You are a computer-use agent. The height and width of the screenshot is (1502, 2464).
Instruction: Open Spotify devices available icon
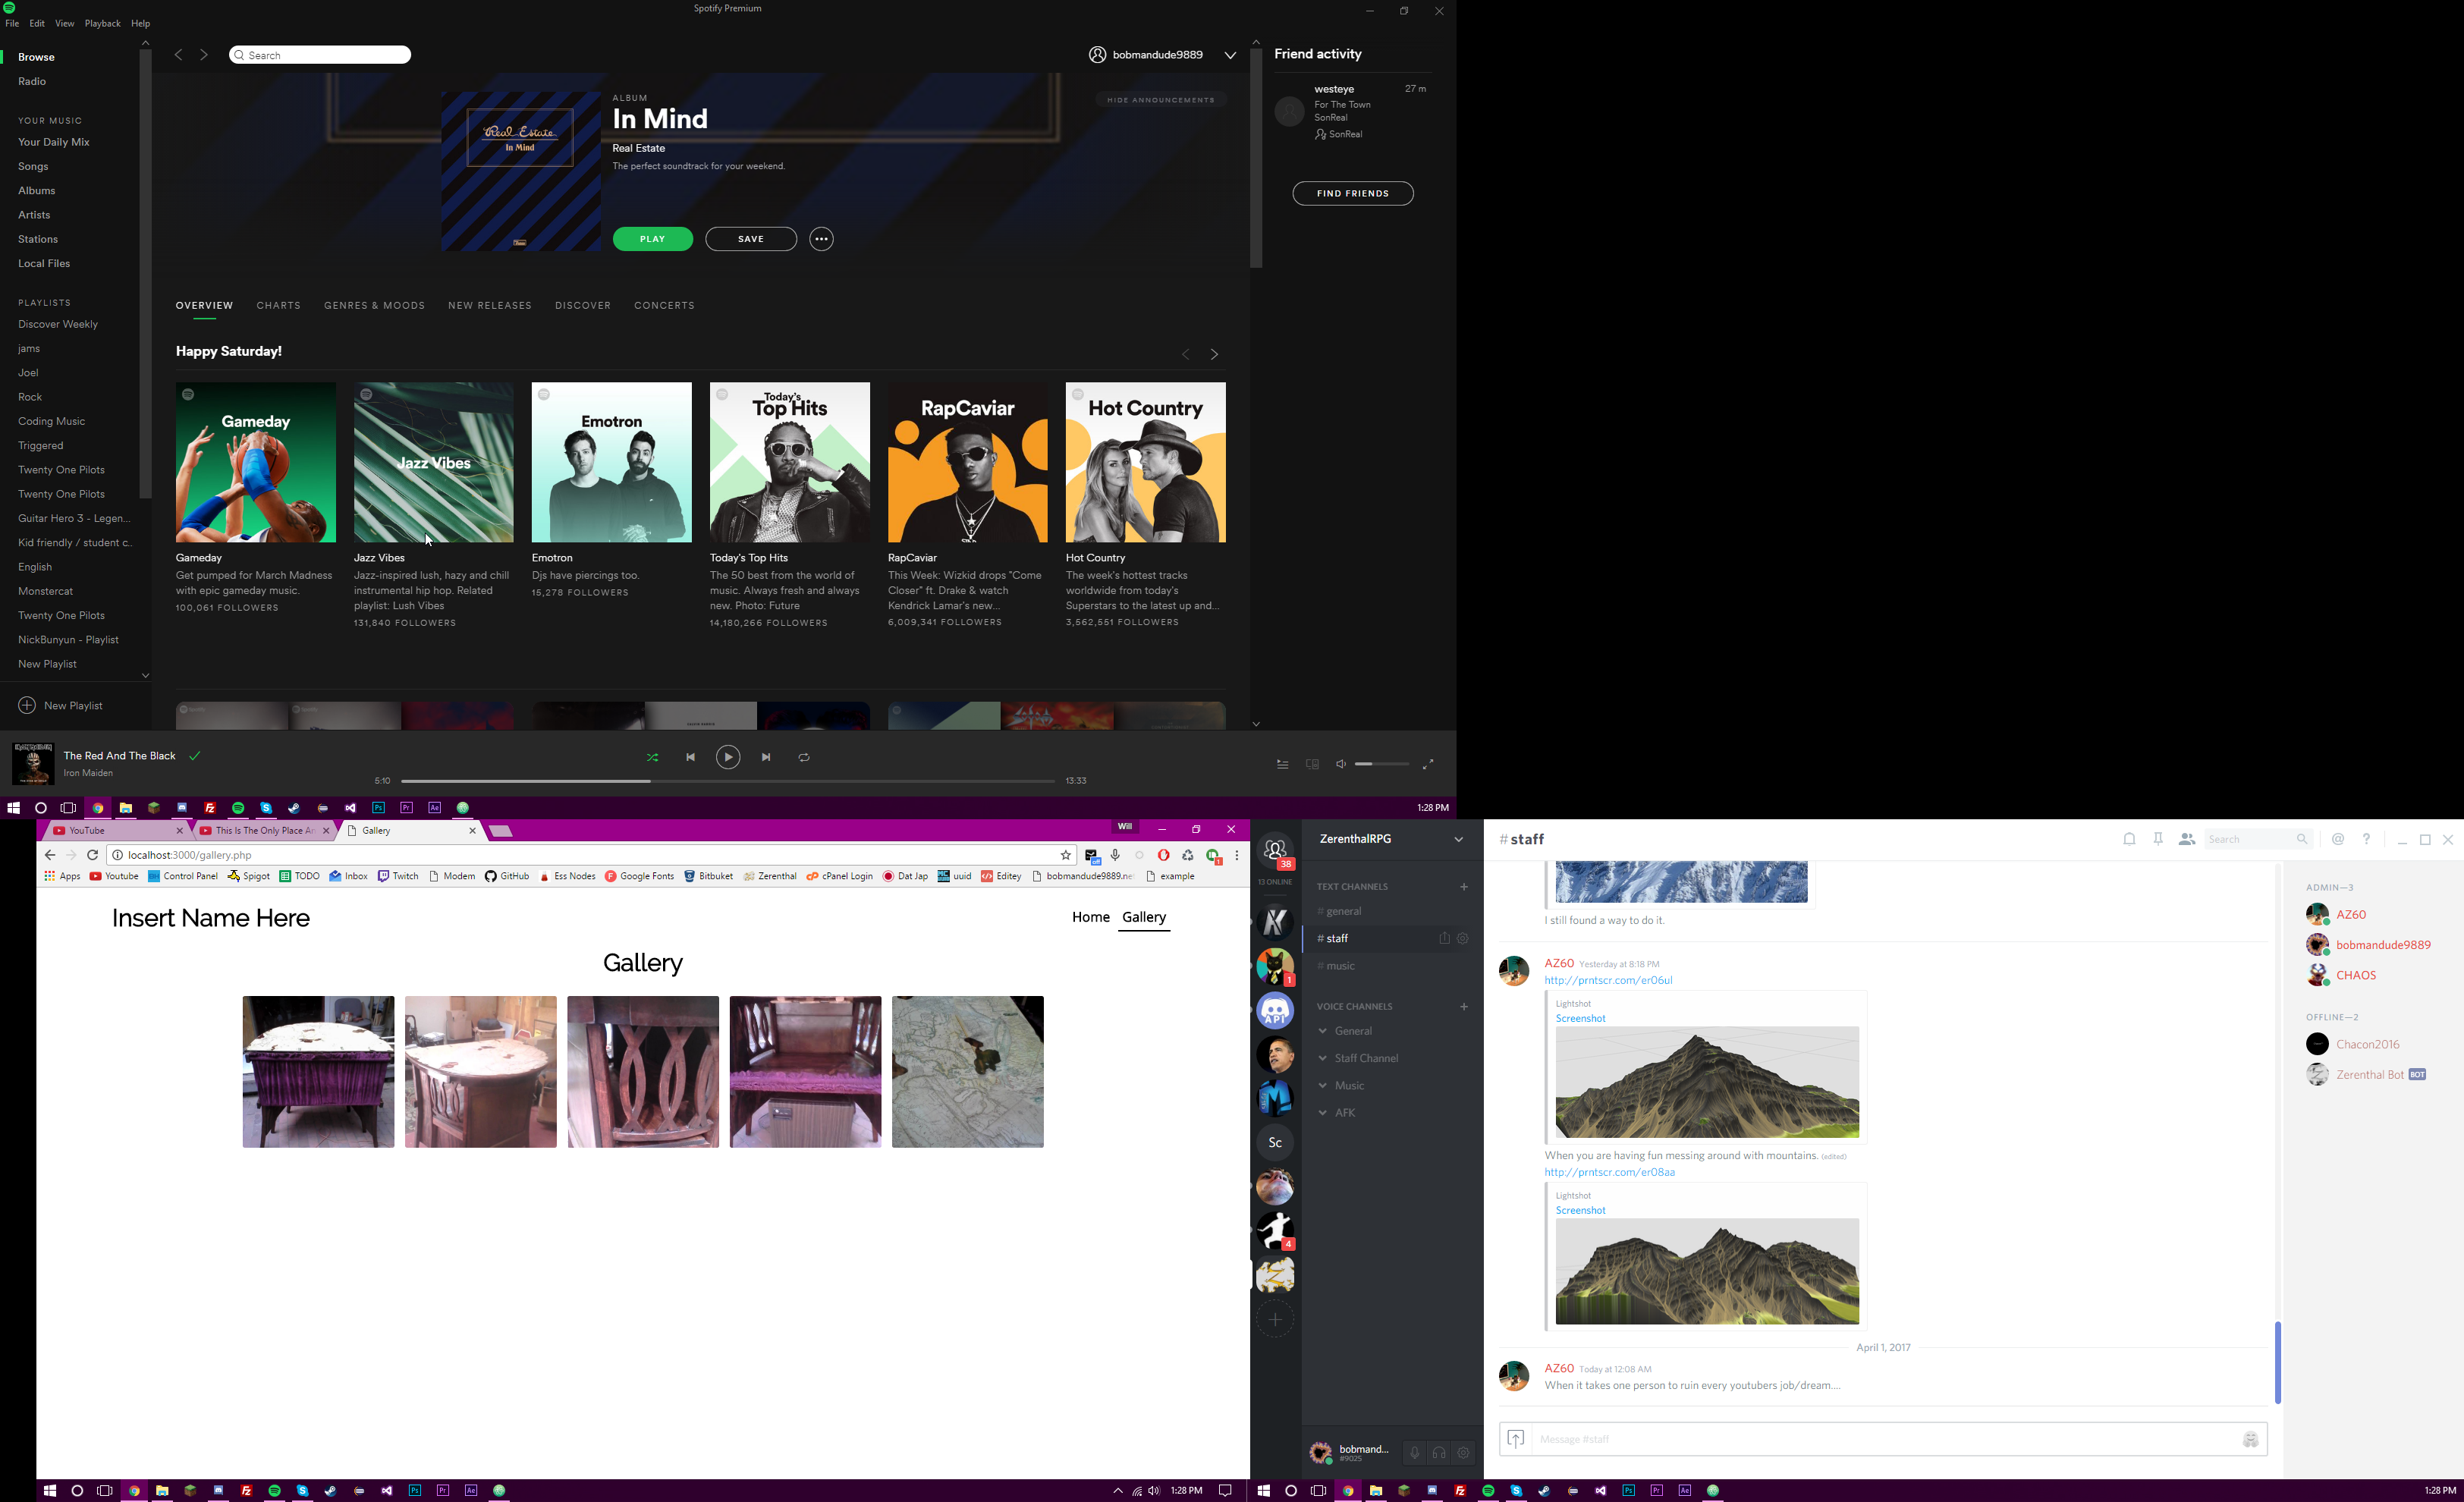(x=1312, y=764)
